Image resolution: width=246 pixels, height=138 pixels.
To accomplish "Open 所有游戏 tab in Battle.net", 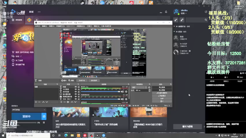I will coord(17,20).
